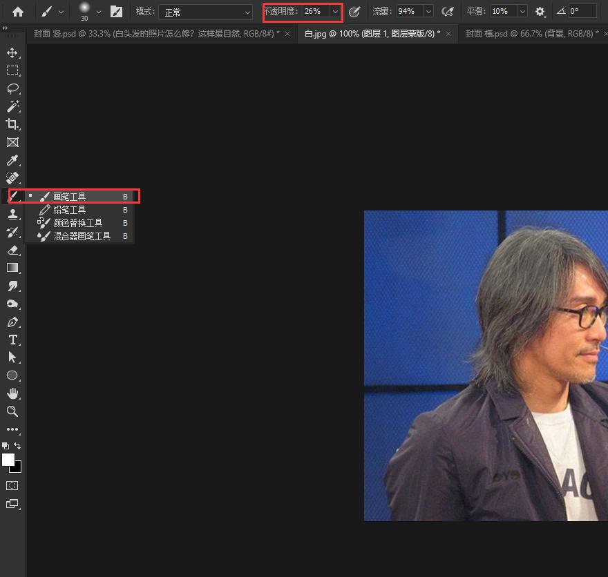This screenshot has height=577, width=608.
Task: Switch to the Eraser tool
Action: [x=12, y=250]
